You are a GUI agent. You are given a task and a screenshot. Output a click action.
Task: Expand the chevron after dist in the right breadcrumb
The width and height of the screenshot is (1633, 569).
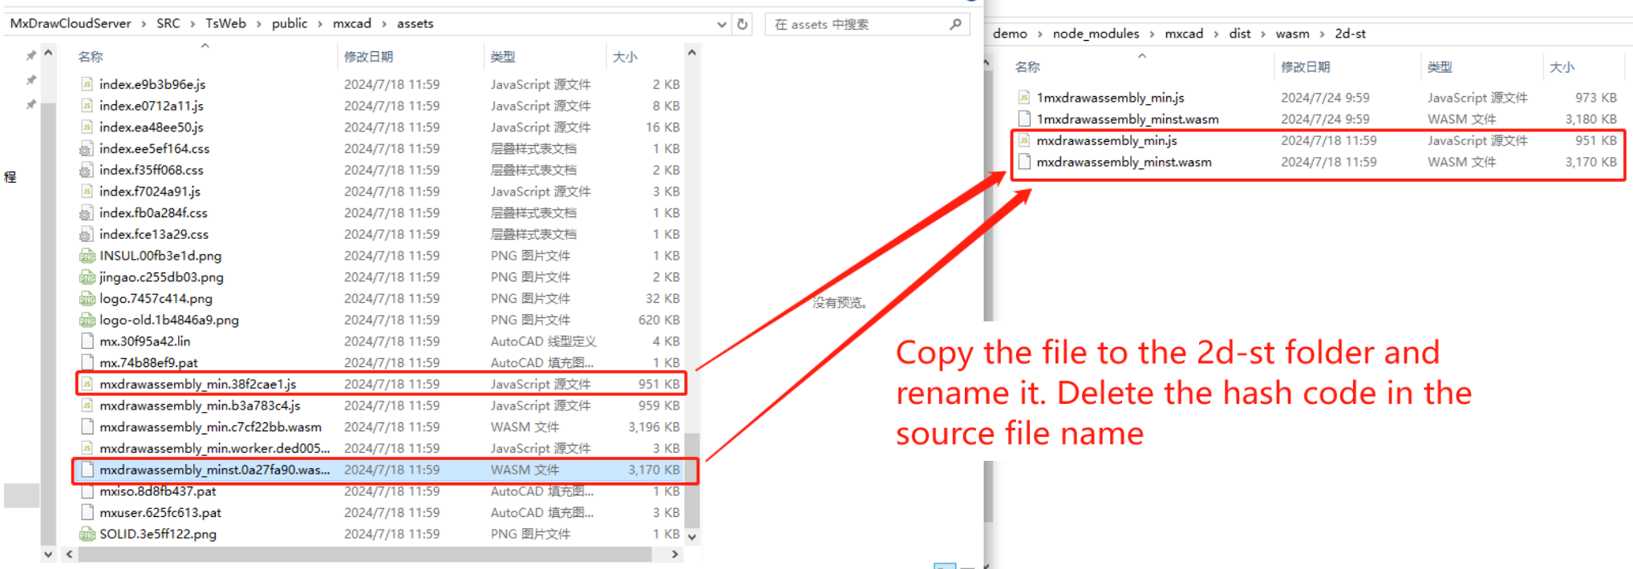point(1263,34)
